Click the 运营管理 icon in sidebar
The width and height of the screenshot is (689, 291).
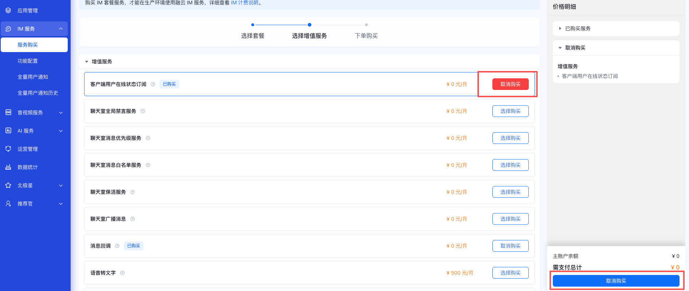(x=8, y=149)
